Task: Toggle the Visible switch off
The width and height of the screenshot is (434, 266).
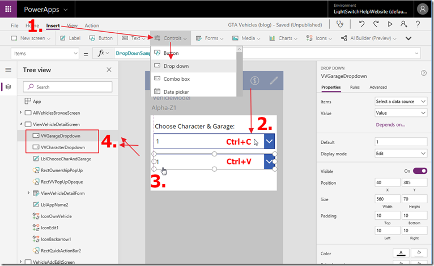Action: (420, 171)
